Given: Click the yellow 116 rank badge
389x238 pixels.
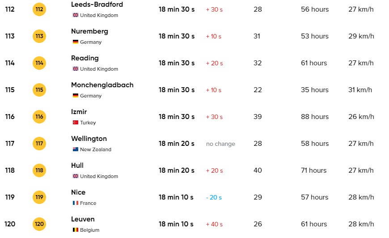Looking at the screenshot, I should [39, 117].
